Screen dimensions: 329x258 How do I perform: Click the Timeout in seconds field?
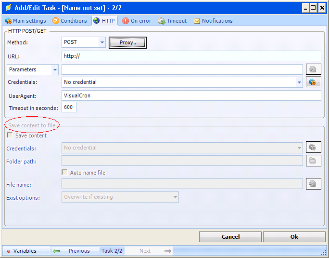coord(69,107)
